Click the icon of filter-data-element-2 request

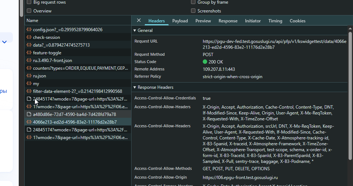29,91
